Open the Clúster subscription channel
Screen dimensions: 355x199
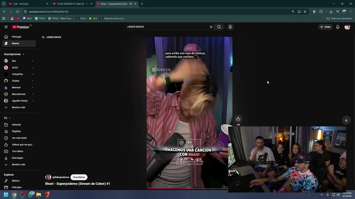19,81
